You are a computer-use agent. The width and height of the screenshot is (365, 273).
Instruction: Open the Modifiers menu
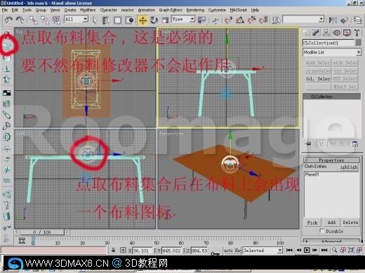point(88,10)
